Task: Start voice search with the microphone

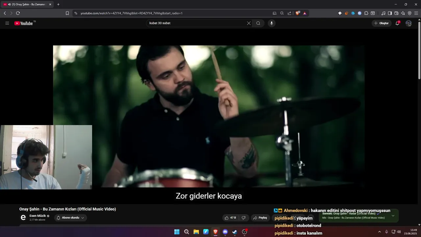Action: pyautogui.click(x=271, y=23)
